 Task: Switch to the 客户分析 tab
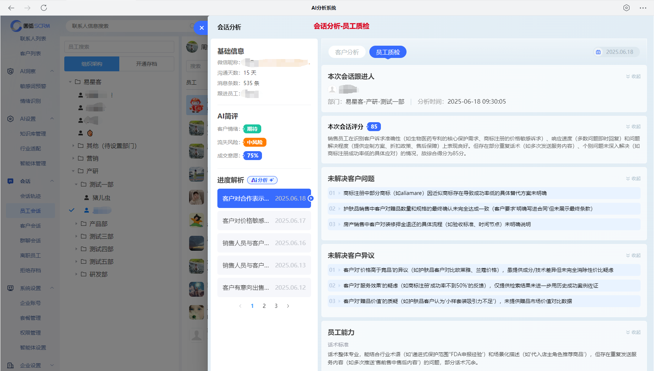coord(347,52)
